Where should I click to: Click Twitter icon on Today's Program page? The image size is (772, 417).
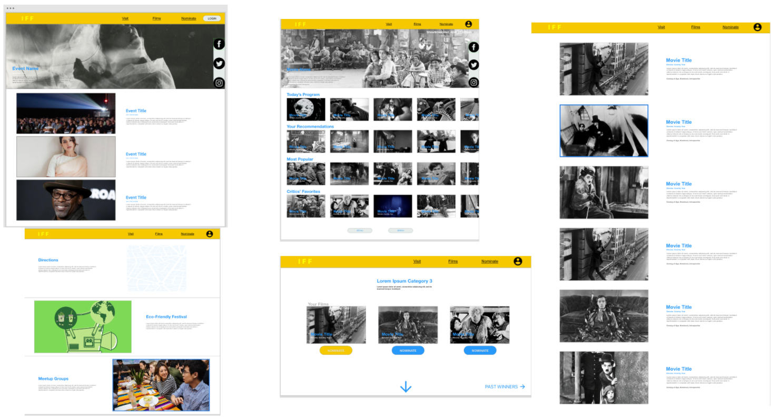pos(473,65)
